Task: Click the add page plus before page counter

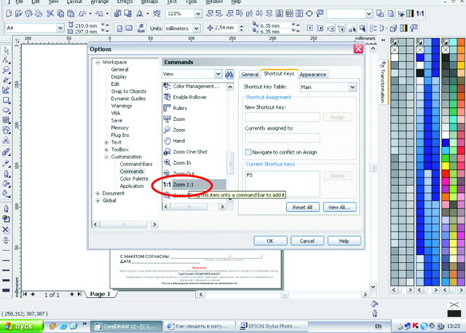Action: 33,294
